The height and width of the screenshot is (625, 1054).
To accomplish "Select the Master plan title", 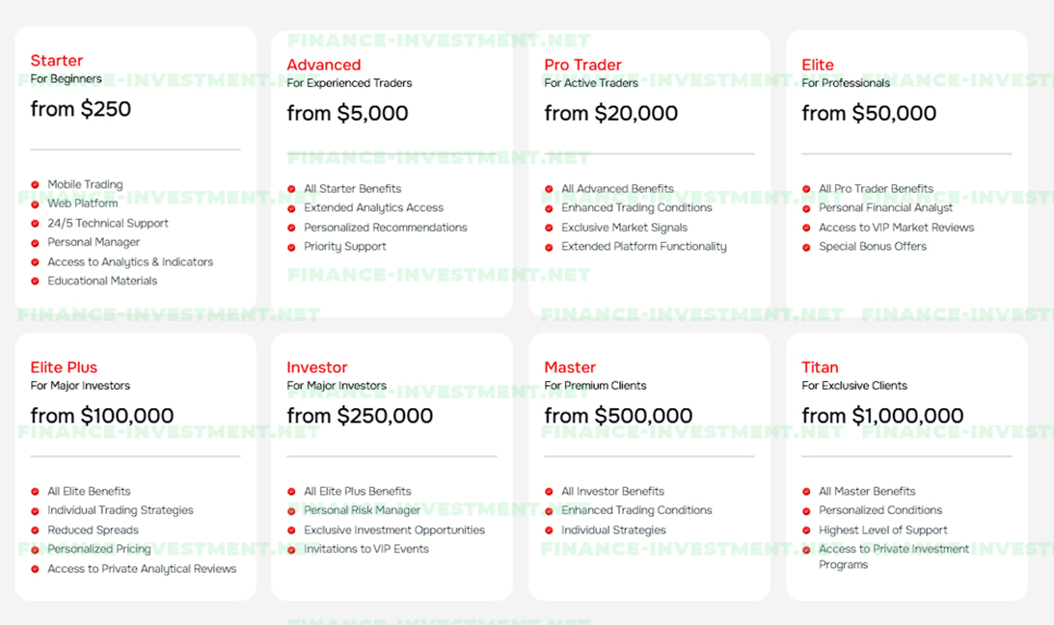I will coord(570,367).
